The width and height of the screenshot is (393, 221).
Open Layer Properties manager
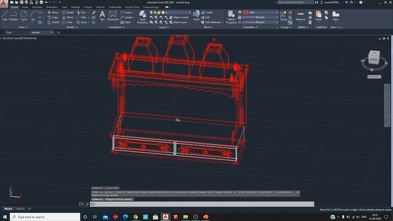tap(142, 17)
